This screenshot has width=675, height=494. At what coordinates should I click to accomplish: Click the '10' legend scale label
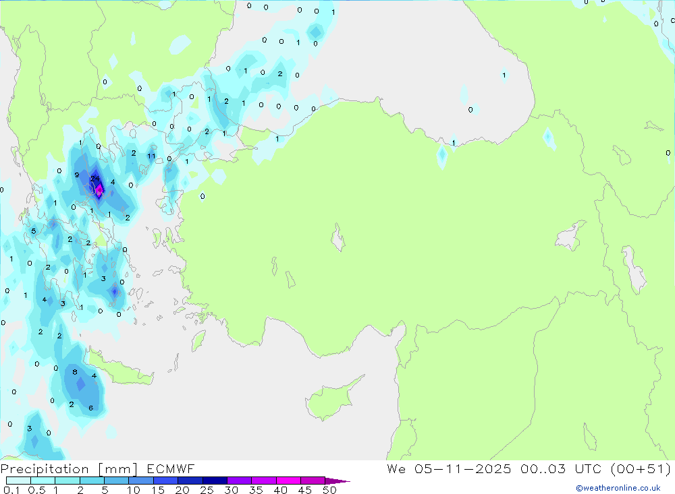click(x=134, y=490)
